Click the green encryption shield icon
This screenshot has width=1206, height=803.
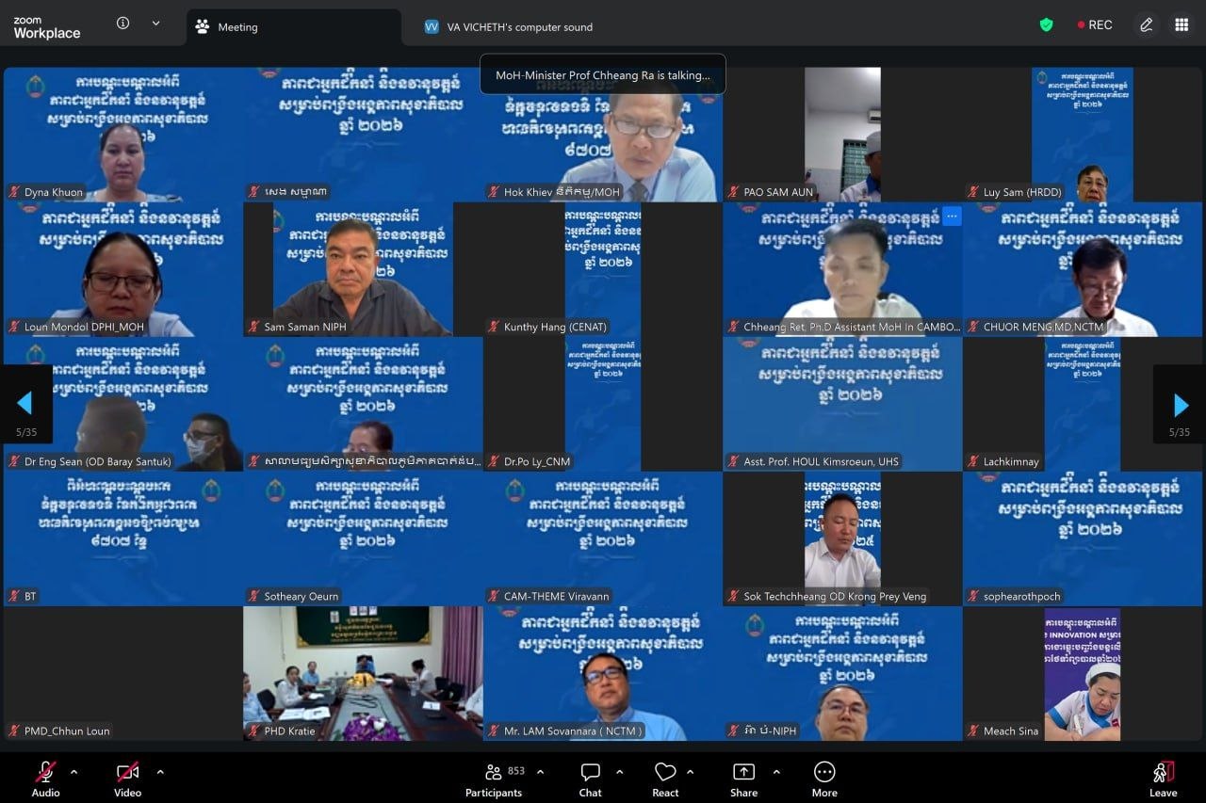point(1046,25)
